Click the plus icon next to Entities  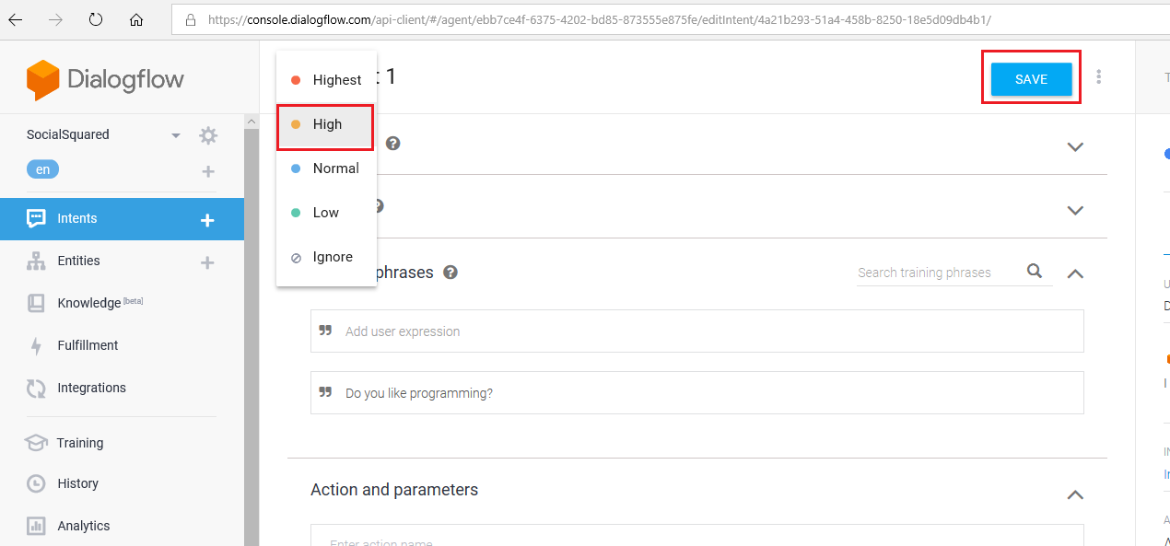tap(208, 261)
